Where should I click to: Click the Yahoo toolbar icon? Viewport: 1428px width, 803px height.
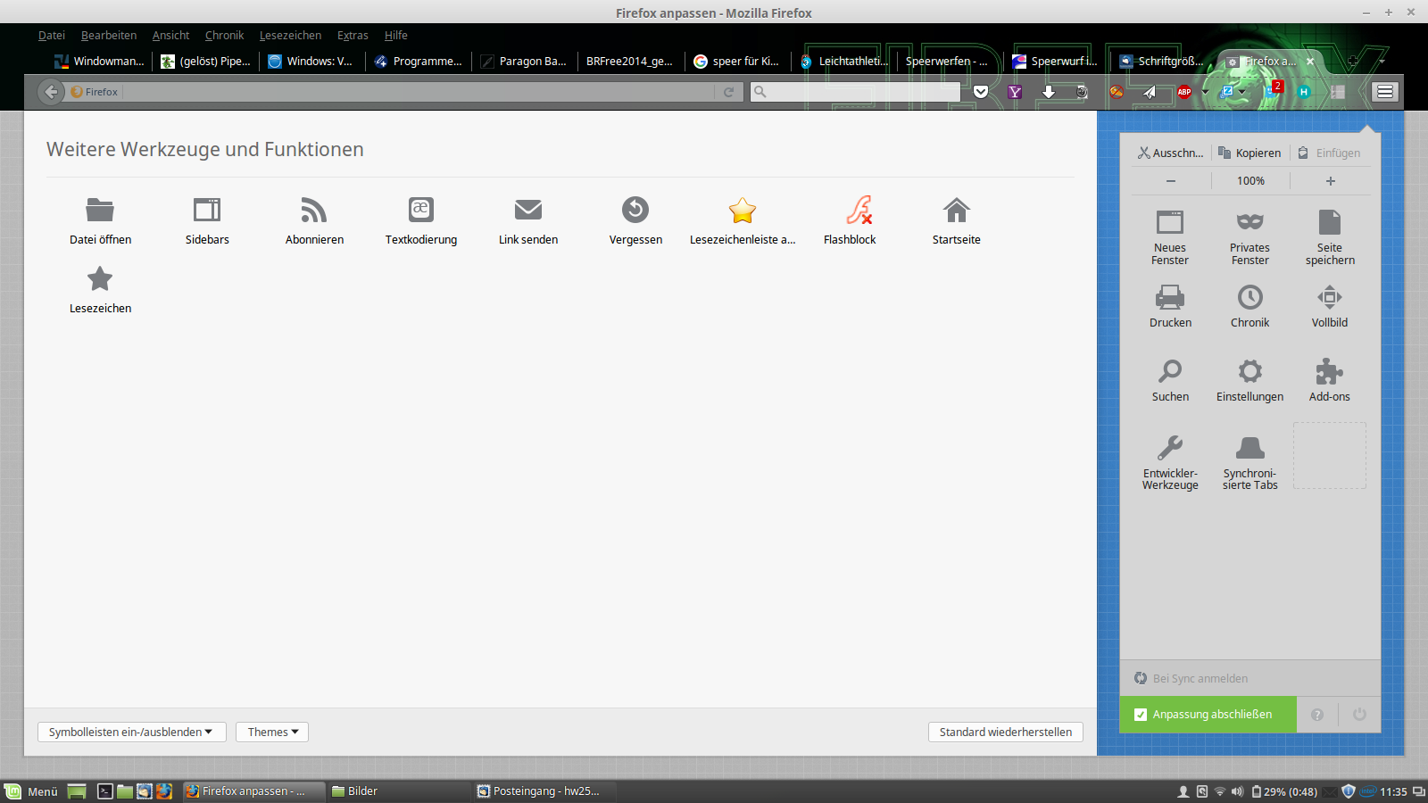pos(1015,92)
